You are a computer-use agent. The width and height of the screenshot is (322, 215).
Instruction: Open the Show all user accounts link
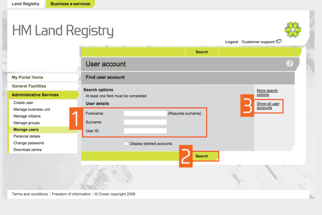[x=268, y=106]
